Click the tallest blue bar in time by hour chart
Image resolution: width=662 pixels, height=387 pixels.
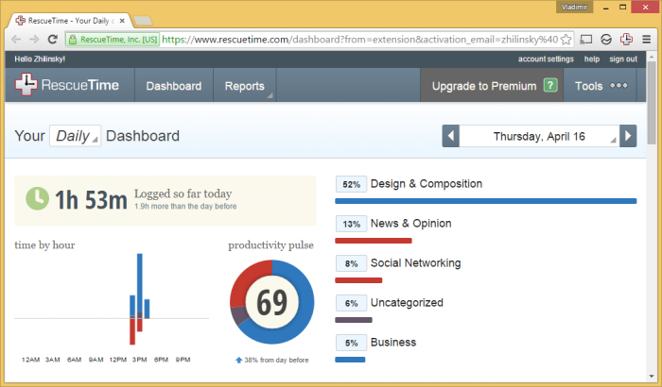(140, 283)
